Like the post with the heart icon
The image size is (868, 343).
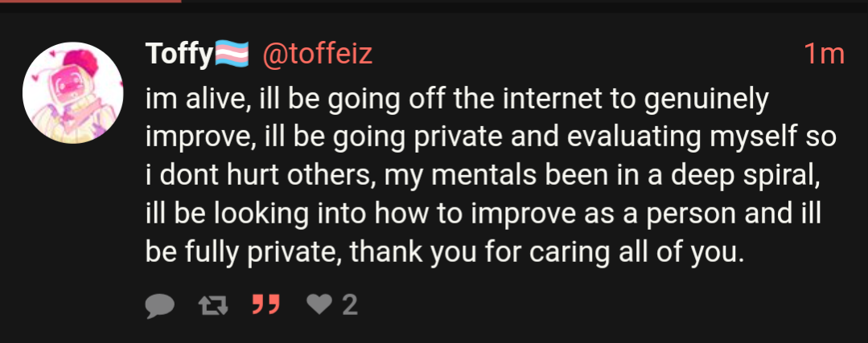tap(319, 304)
